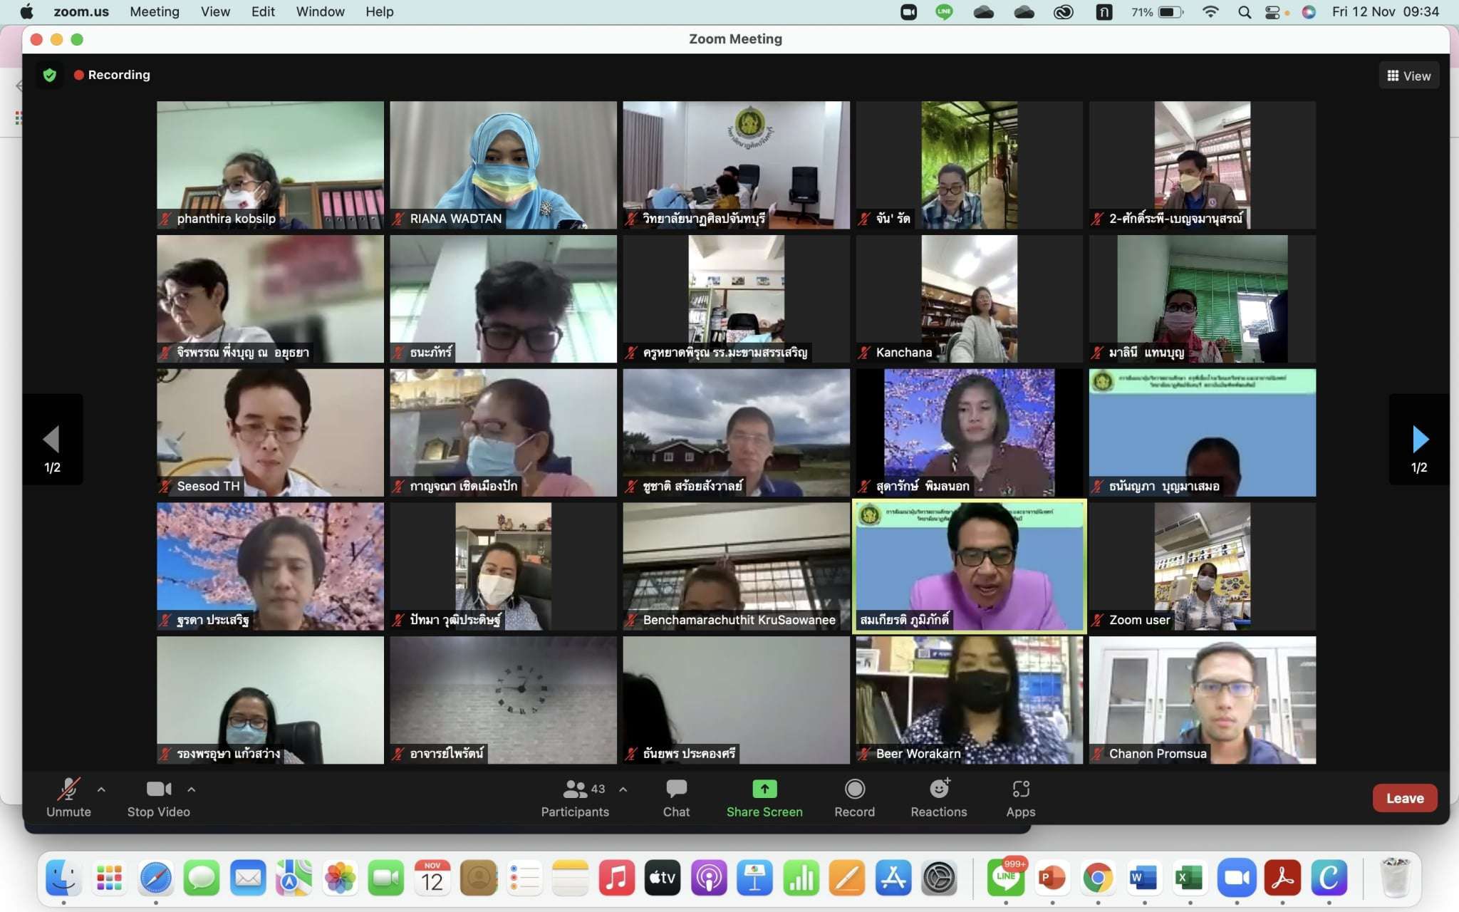Open the View layout dropdown

pyautogui.click(x=1408, y=76)
